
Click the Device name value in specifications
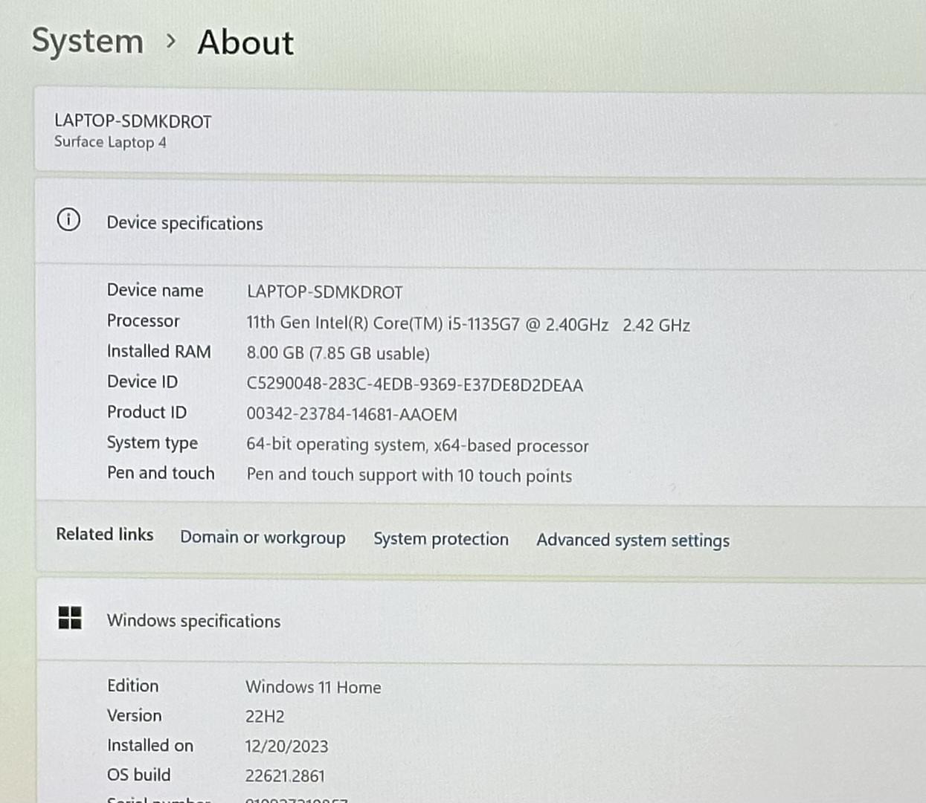[x=324, y=292]
